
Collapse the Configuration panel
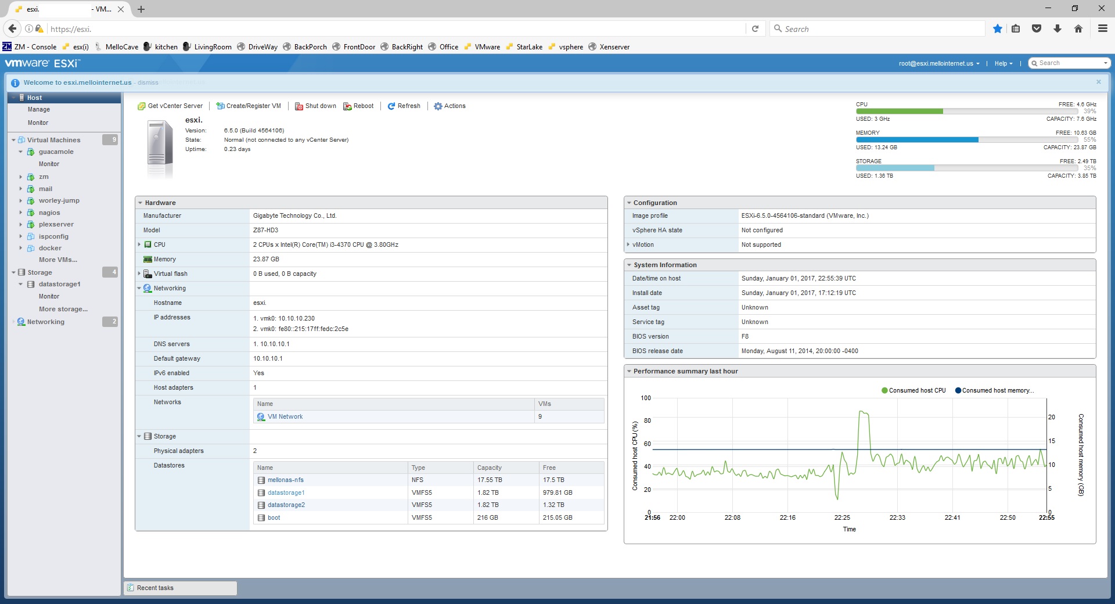click(629, 203)
